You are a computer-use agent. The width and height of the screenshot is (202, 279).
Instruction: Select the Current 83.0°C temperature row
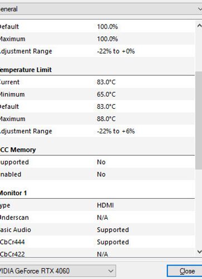coord(97,82)
